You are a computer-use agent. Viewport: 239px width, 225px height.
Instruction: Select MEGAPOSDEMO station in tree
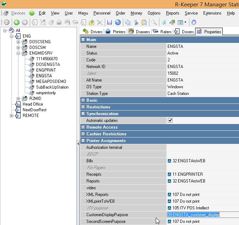(51, 81)
